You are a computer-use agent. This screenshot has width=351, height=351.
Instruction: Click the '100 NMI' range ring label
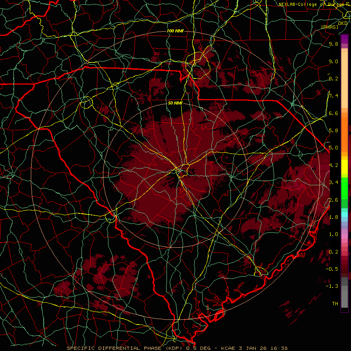click(175, 31)
